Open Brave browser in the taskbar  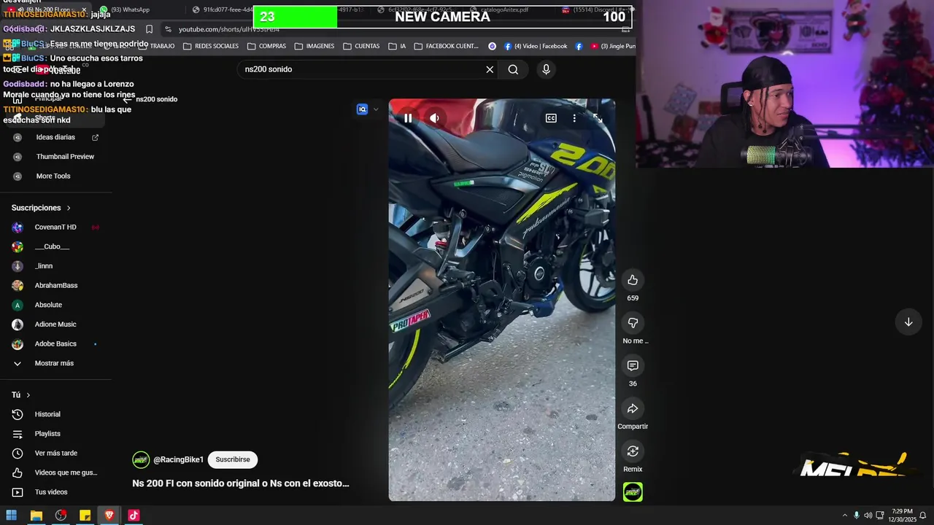109,516
